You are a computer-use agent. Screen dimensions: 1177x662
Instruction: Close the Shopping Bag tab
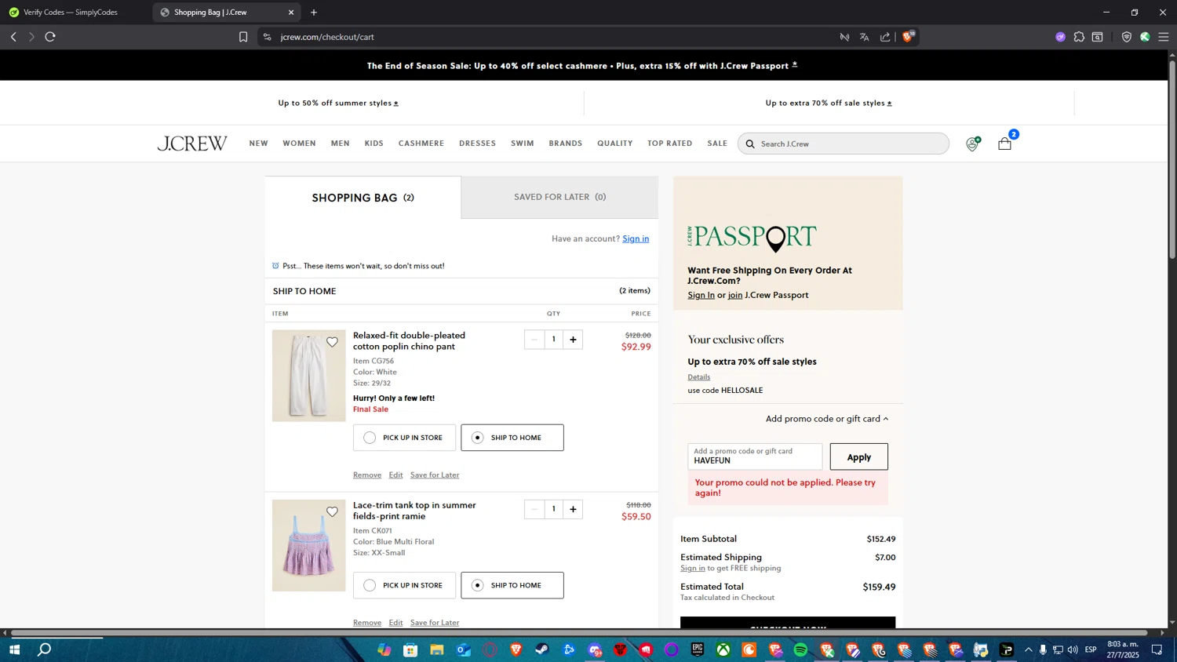(291, 13)
